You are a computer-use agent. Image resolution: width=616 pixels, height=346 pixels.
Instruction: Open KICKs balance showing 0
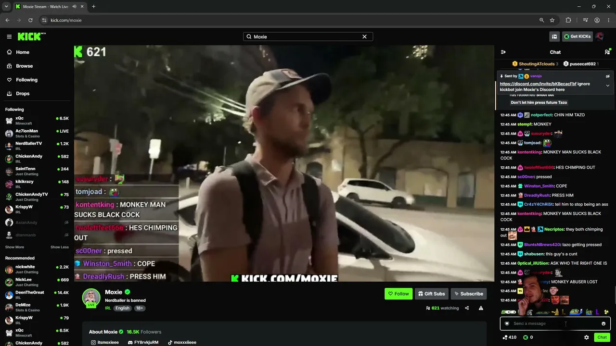(x=528, y=337)
